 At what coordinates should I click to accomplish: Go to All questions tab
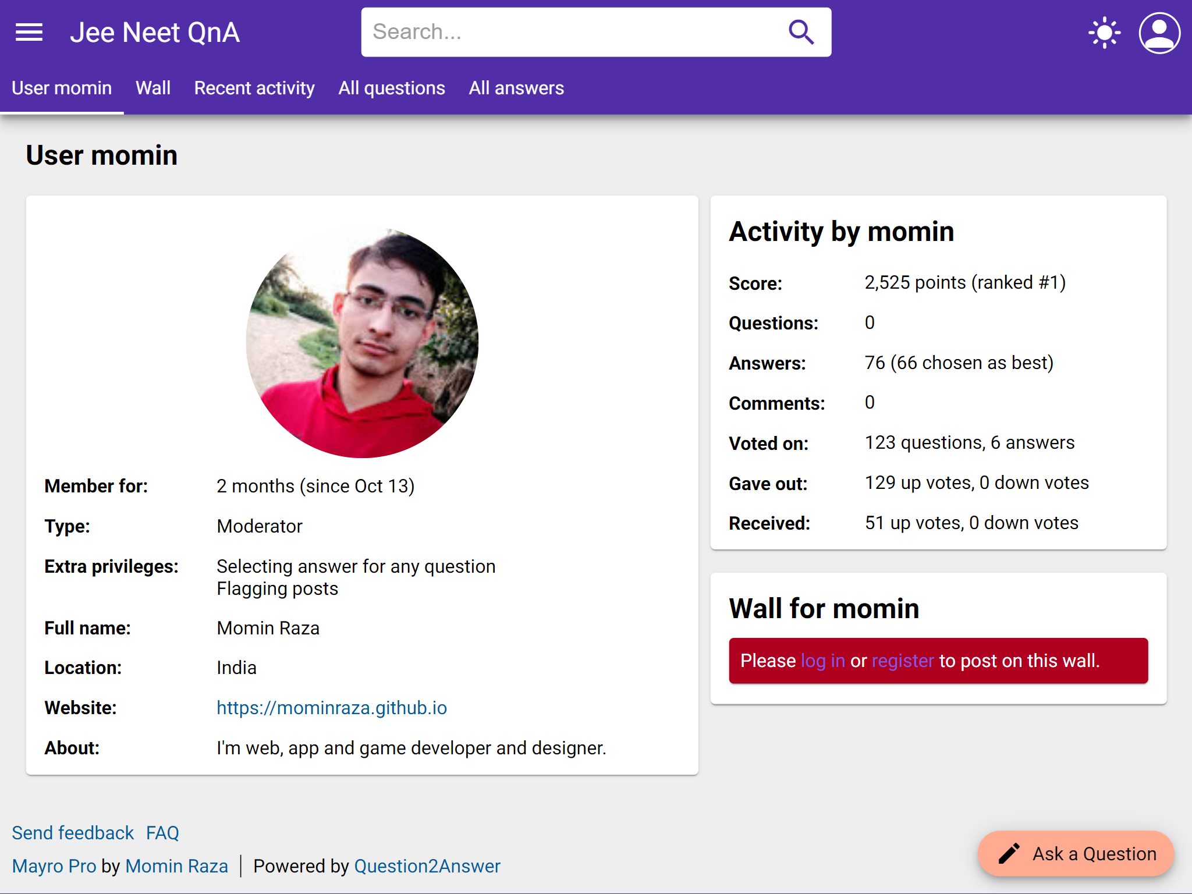coord(392,88)
